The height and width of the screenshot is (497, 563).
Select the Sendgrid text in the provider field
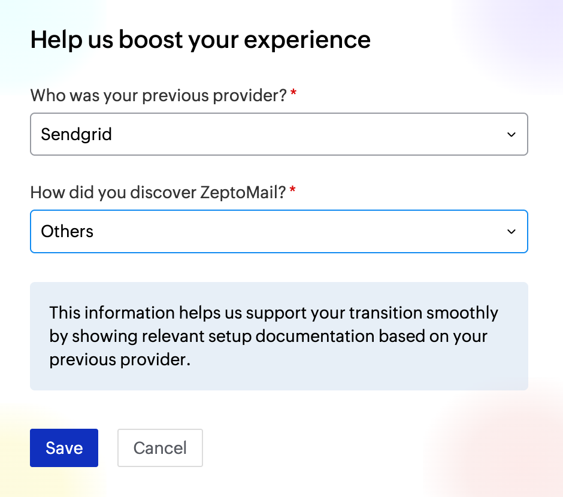point(76,134)
